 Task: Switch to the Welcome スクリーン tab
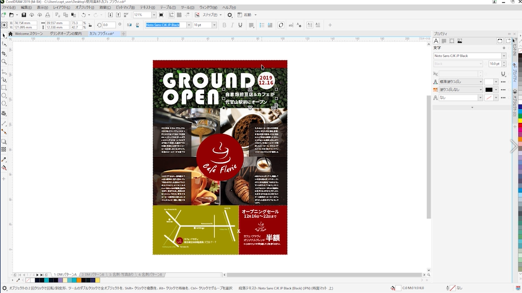click(x=28, y=34)
